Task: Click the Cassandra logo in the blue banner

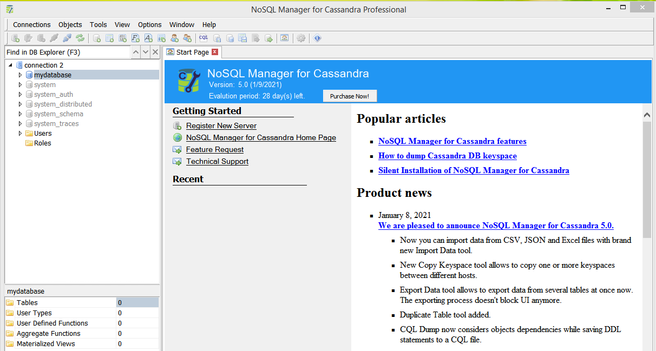Action: pos(189,81)
